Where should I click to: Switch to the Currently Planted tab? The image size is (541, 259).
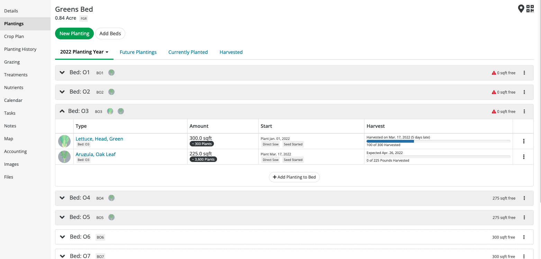click(188, 52)
